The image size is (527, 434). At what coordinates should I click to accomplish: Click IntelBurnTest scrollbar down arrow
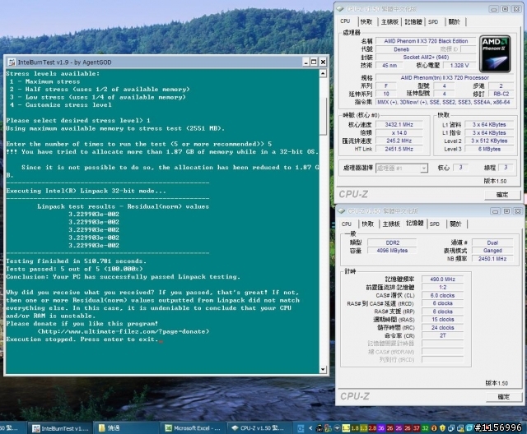tap(323, 369)
